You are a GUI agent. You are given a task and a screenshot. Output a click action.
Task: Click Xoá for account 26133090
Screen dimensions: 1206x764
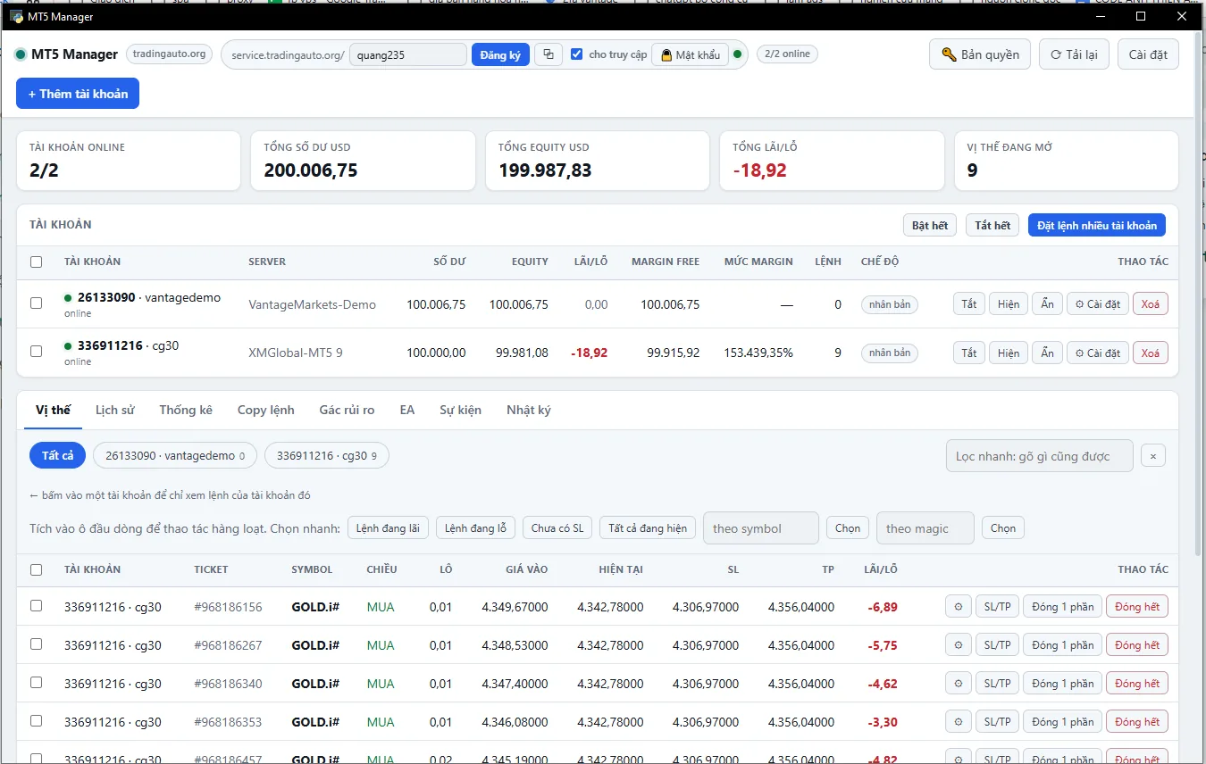click(1151, 304)
